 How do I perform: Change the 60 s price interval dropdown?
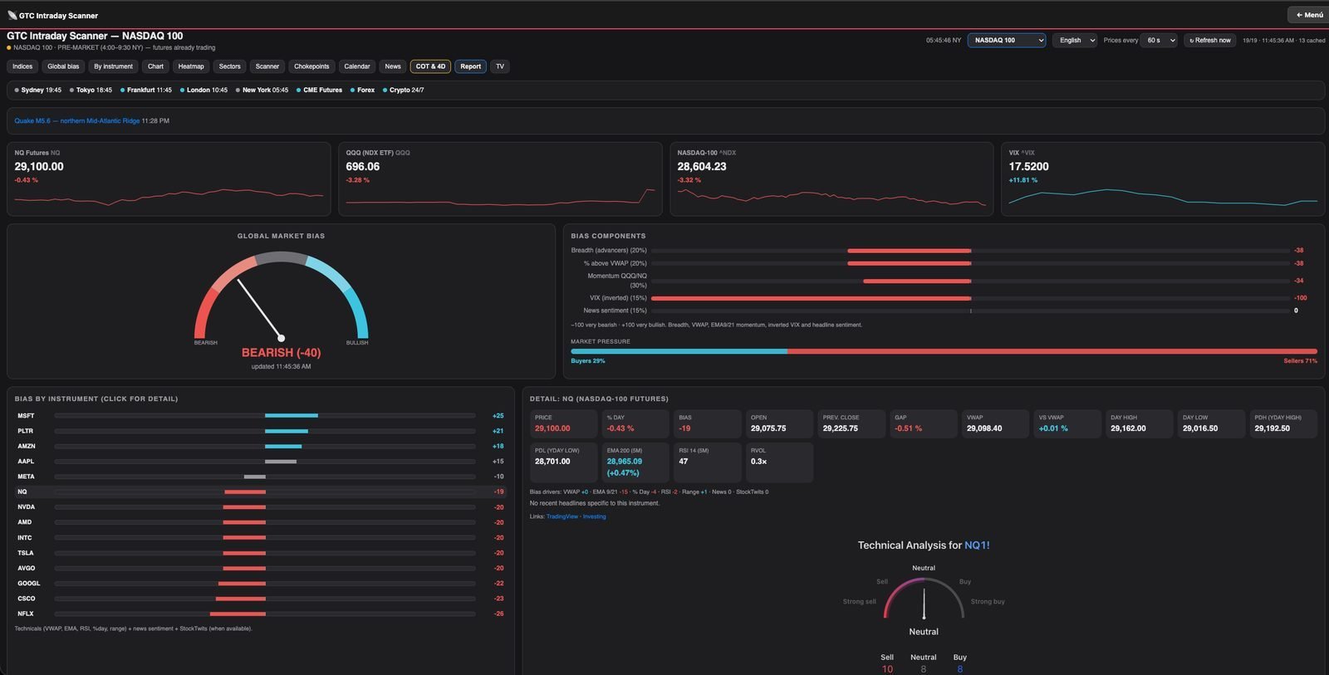pos(1159,40)
